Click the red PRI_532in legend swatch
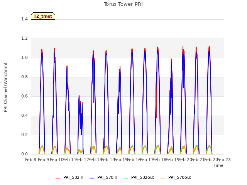This screenshot has width=247, height=185. pyautogui.click(x=58, y=178)
